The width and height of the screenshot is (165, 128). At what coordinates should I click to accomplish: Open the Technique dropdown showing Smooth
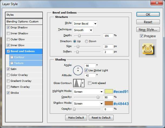pos(83,30)
